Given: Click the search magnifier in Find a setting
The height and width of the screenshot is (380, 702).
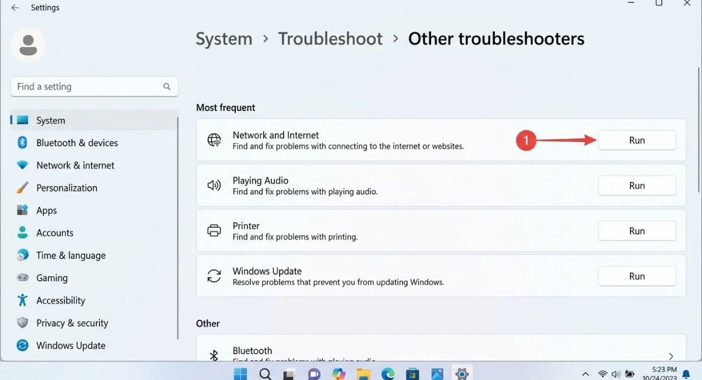Looking at the screenshot, I should 167,87.
